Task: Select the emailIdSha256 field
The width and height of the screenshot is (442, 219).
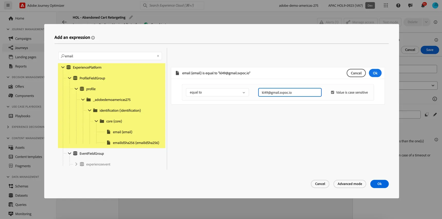Action: point(136,143)
